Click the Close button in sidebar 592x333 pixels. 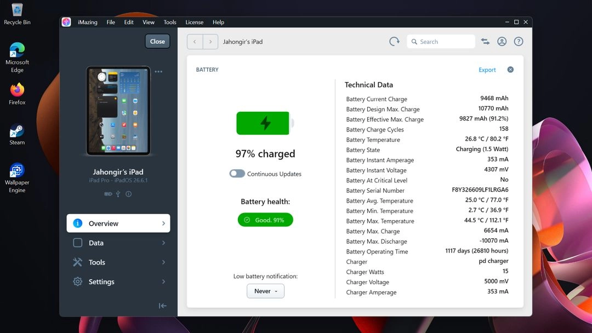157,42
